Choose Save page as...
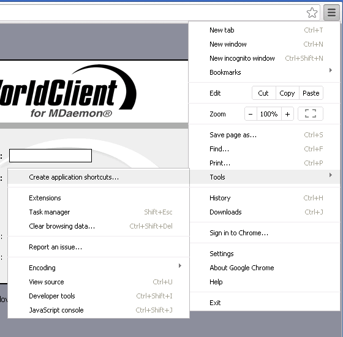Image resolution: width=343 pixels, height=337 pixels. [x=264, y=135]
